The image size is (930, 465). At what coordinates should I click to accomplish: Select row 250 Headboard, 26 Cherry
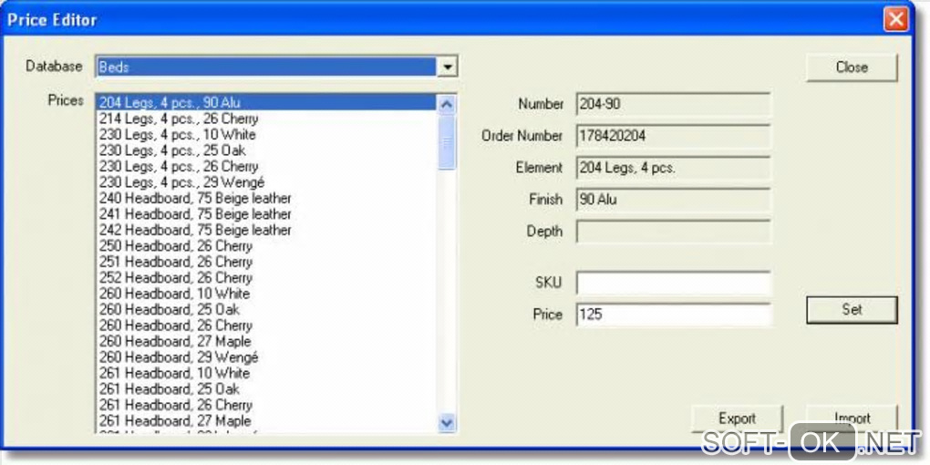[x=267, y=246]
